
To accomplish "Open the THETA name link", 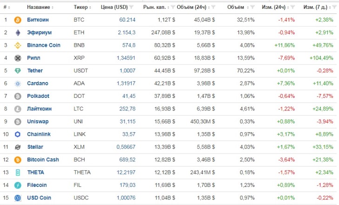I will pyautogui.click(x=36, y=172).
